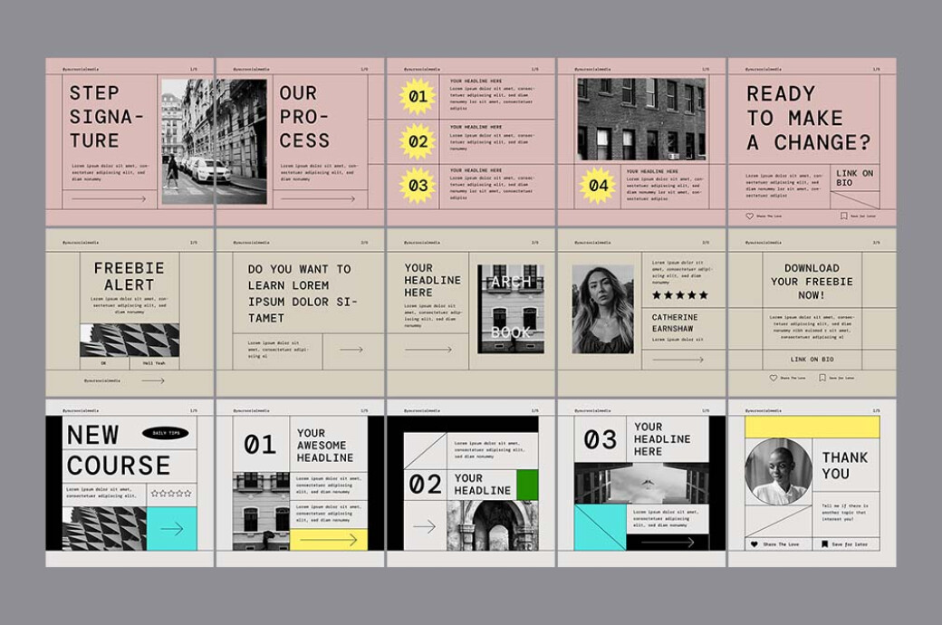The height and width of the screenshot is (625, 942).
Task: Select the empty star rating on NEW COURSE
Action: (172, 492)
